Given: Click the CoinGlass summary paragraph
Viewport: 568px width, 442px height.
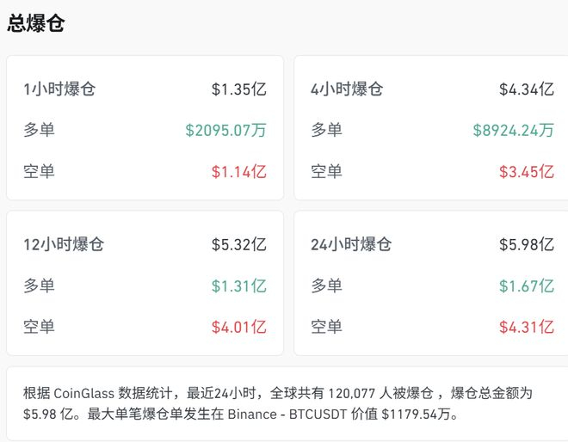Looking at the screenshot, I should [277, 403].
